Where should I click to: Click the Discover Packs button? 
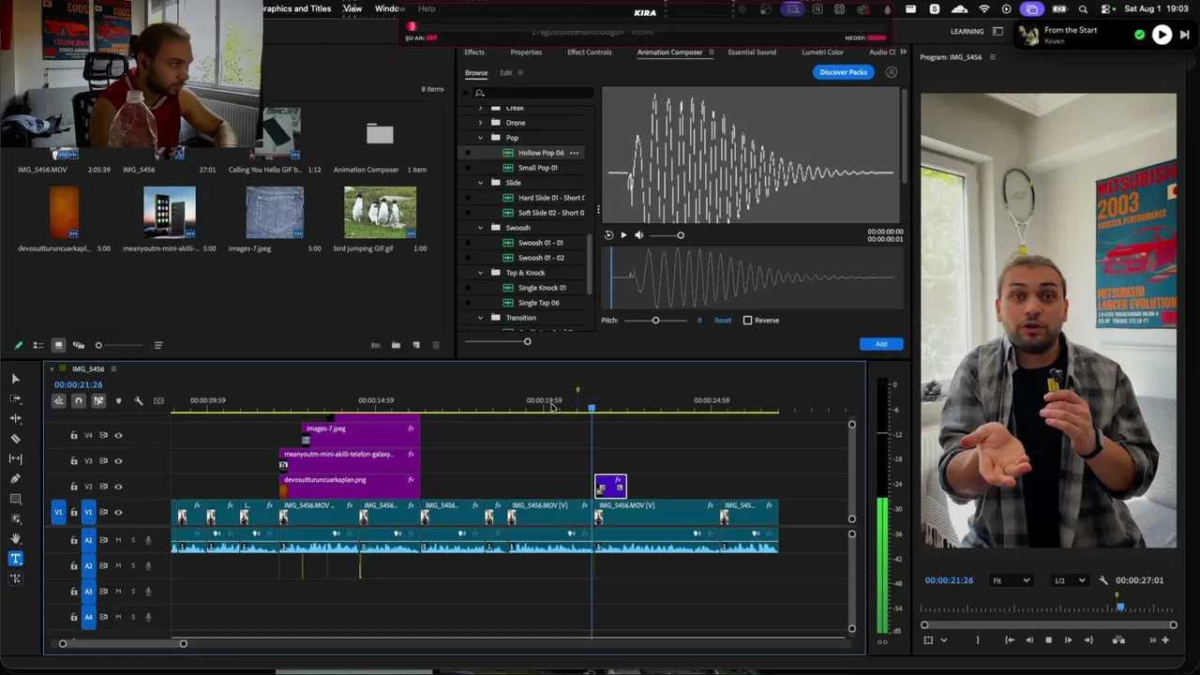(x=844, y=72)
